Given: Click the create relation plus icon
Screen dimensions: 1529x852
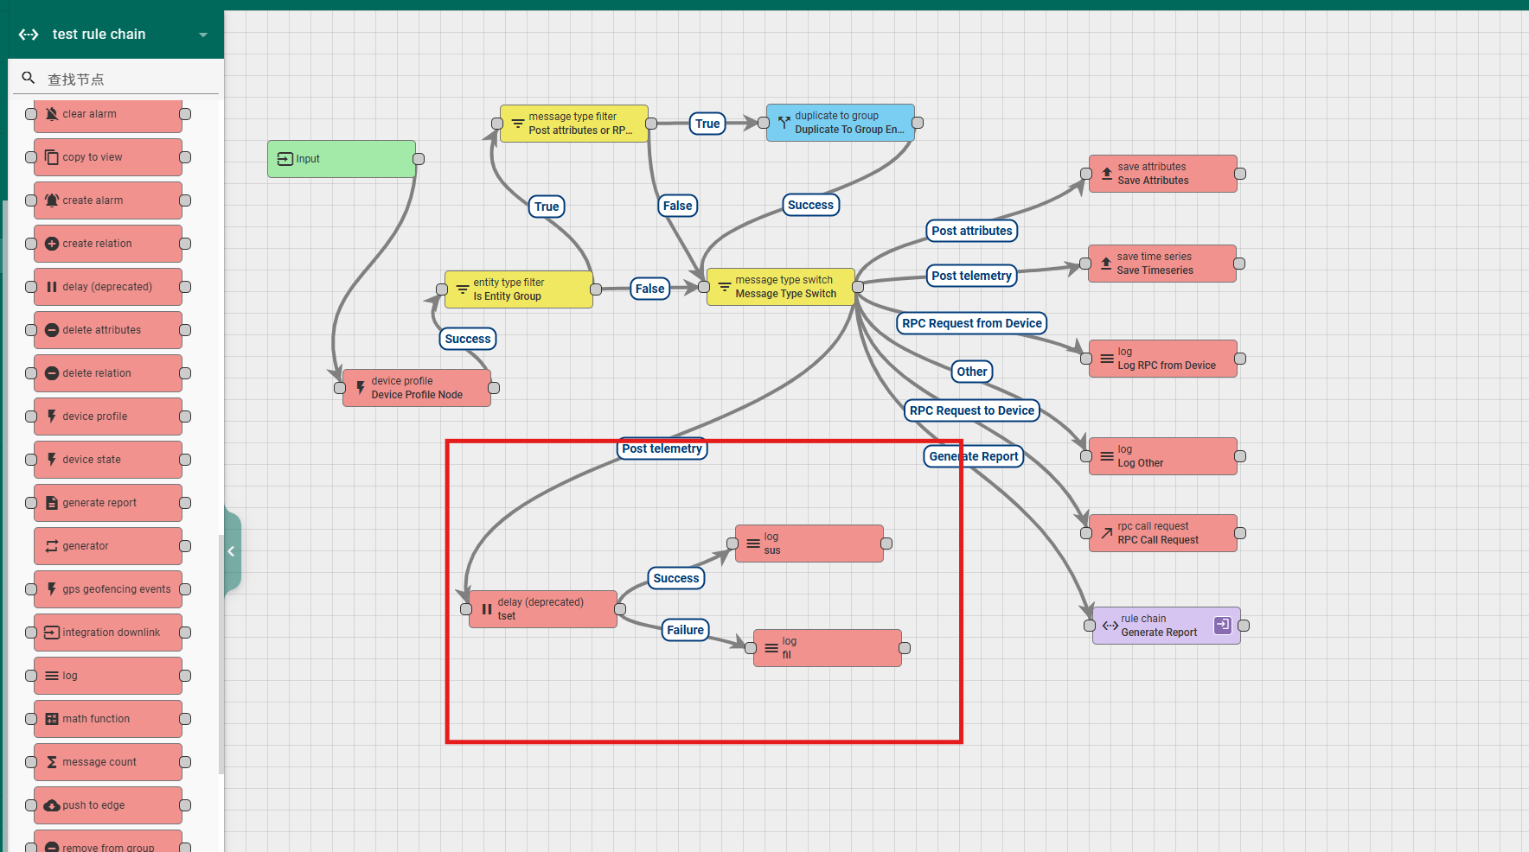Looking at the screenshot, I should tap(52, 244).
